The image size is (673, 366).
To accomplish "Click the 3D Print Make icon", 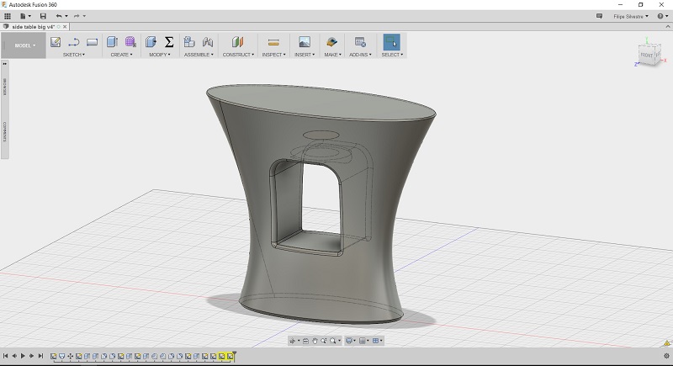I will pyautogui.click(x=331, y=41).
